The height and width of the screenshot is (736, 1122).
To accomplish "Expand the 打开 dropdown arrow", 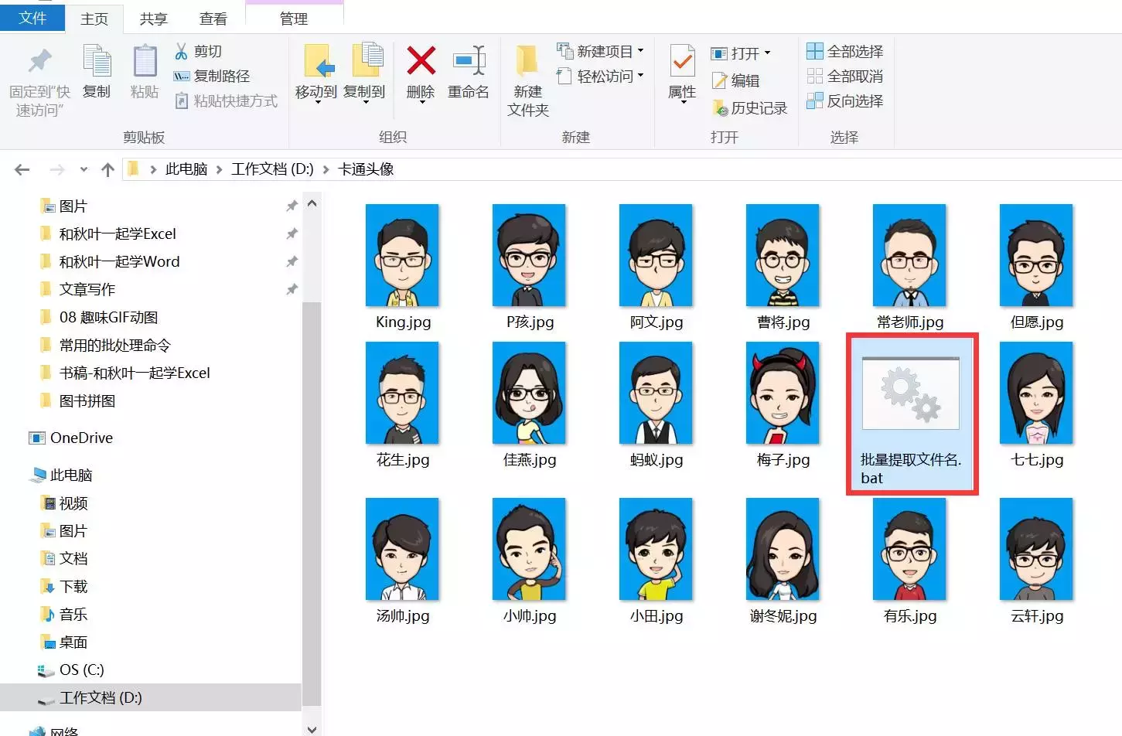I will (767, 53).
